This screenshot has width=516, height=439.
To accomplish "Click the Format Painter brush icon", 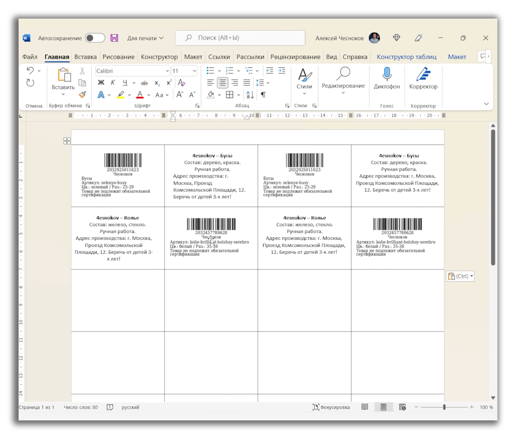I will point(83,94).
